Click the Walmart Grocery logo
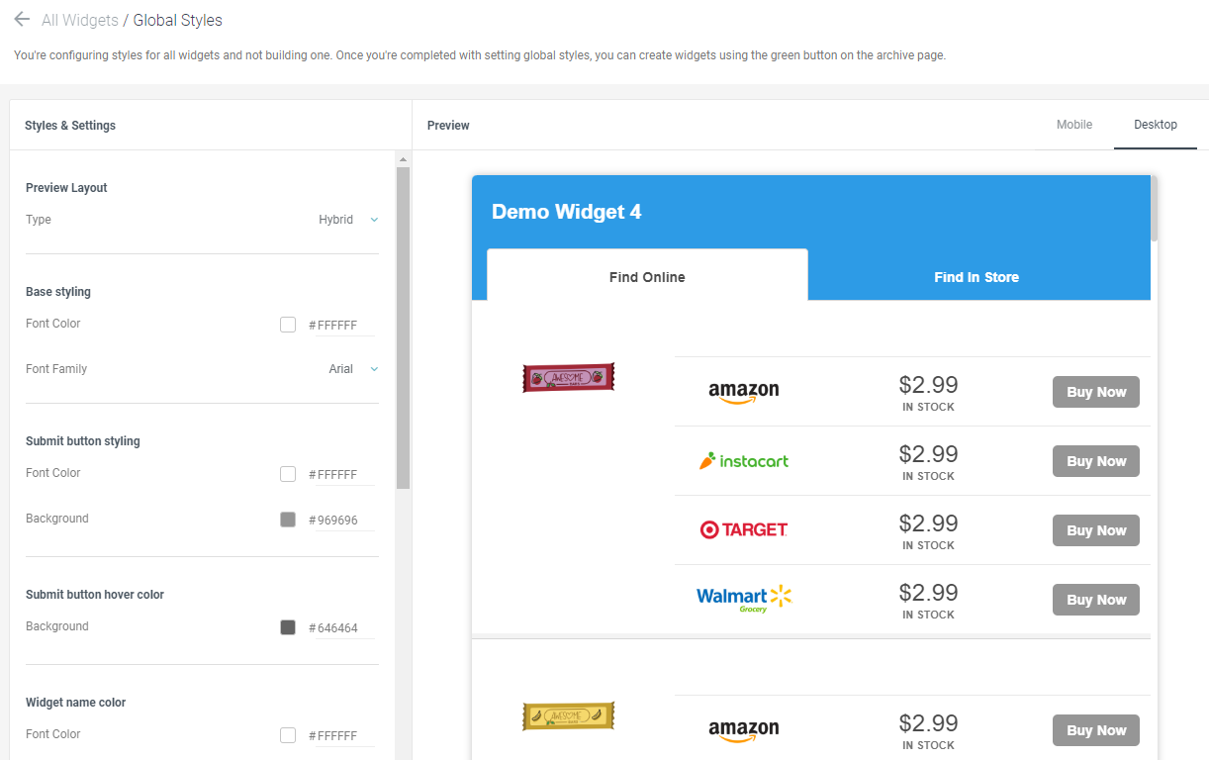The height and width of the screenshot is (760, 1209). [744, 599]
